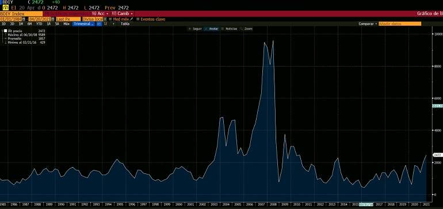Enable the Eventos clave checkbox
The height and width of the screenshot is (209, 443).
[x=138, y=19]
